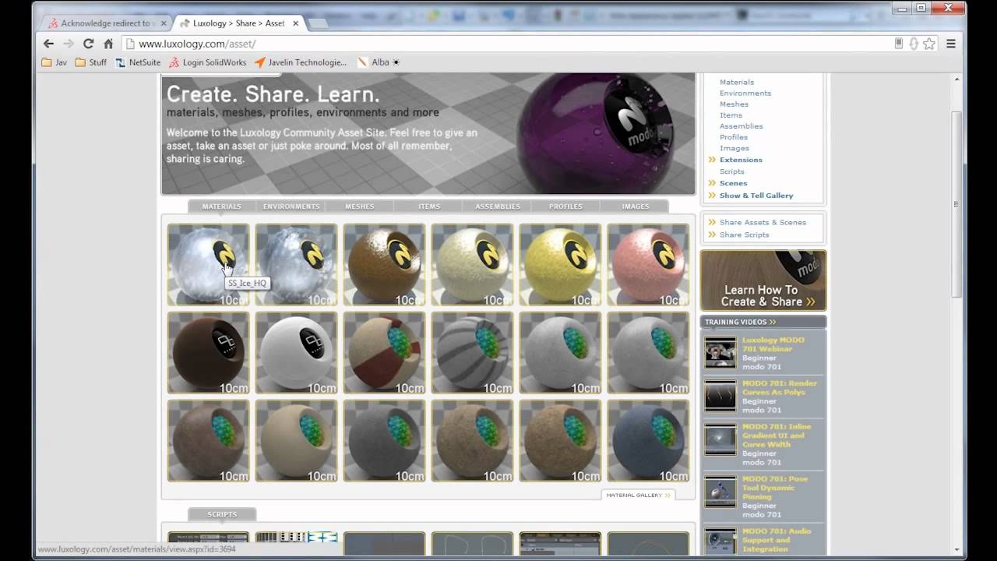The height and width of the screenshot is (561, 997).
Task: Open the yellow material thumbnail
Action: 560,264
